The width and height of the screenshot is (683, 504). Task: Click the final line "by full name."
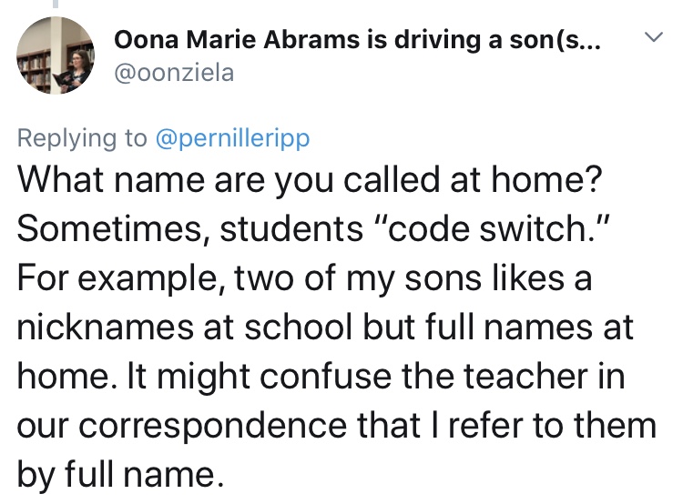(x=118, y=474)
